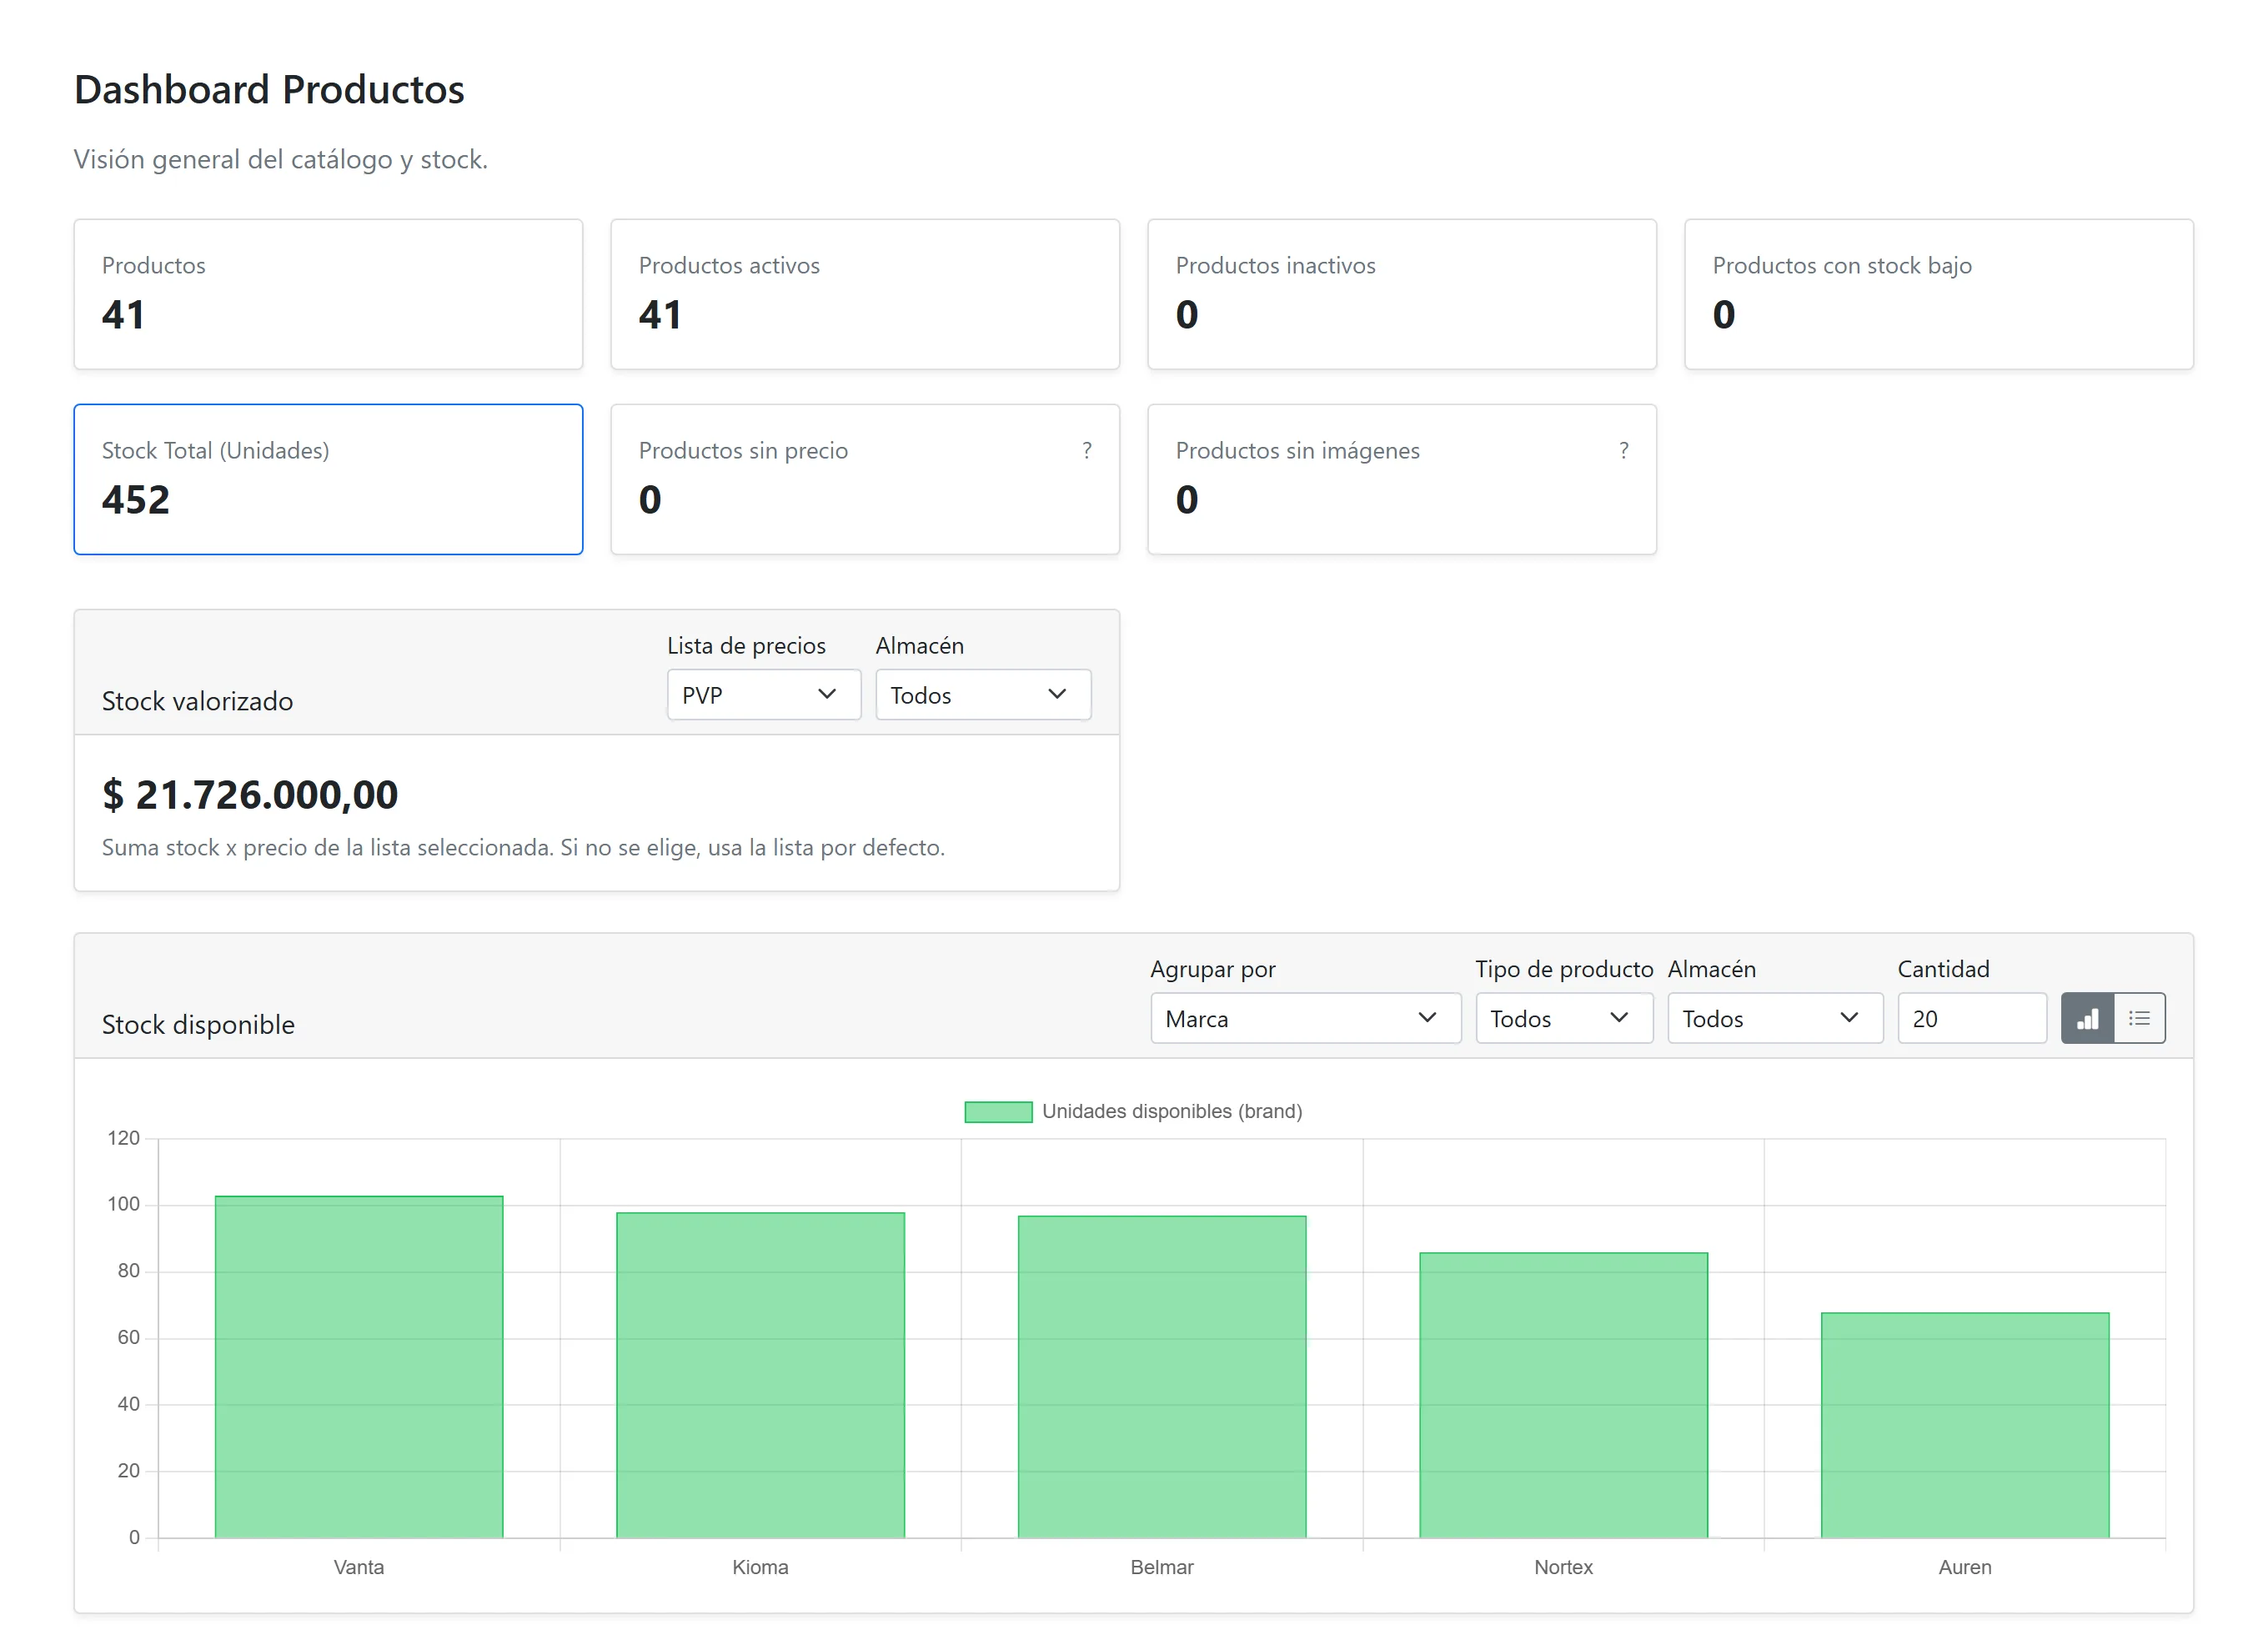Click the Stock valorizado title
The width and height of the screenshot is (2268, 1640).
pos(197,701)
